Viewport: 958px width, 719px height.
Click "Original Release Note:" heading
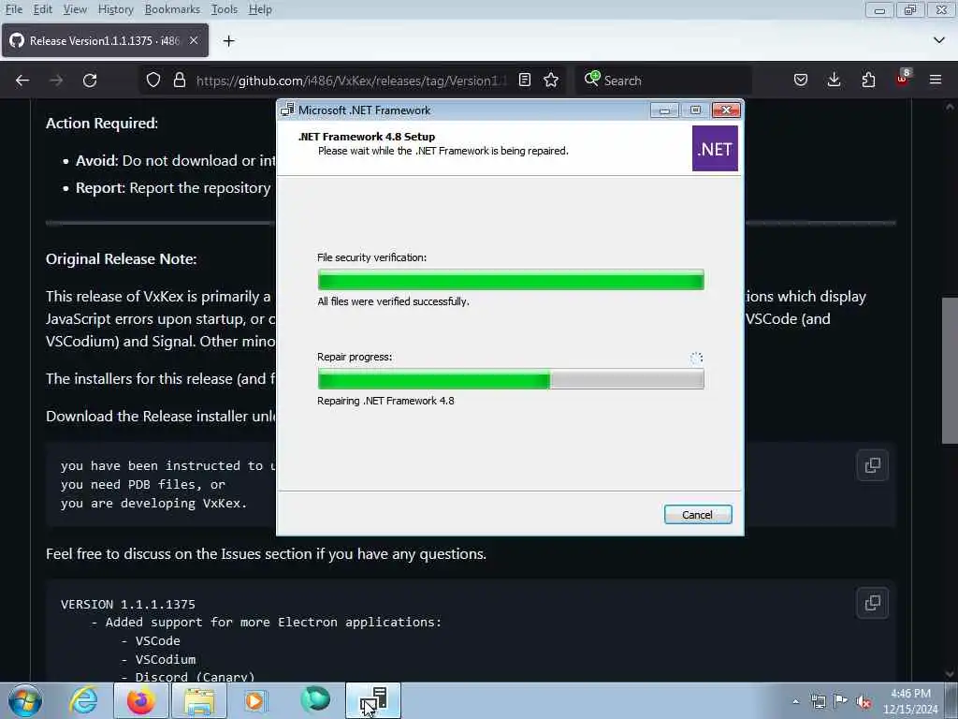point(121,258)
